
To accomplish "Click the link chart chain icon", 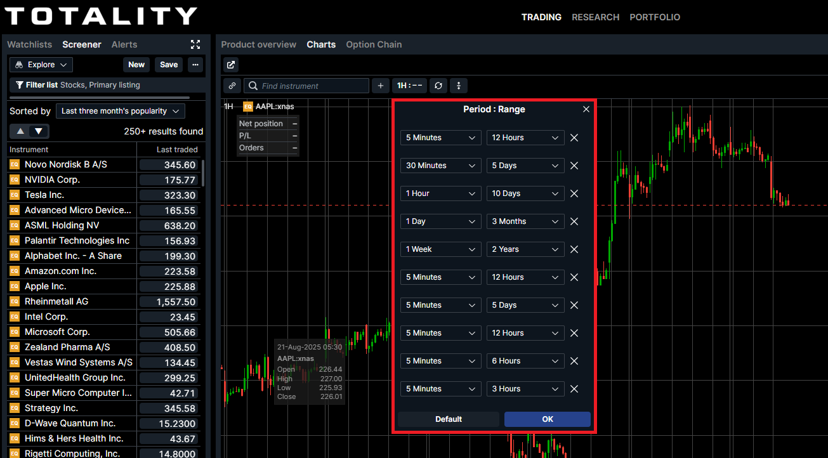I will point(232,86).
